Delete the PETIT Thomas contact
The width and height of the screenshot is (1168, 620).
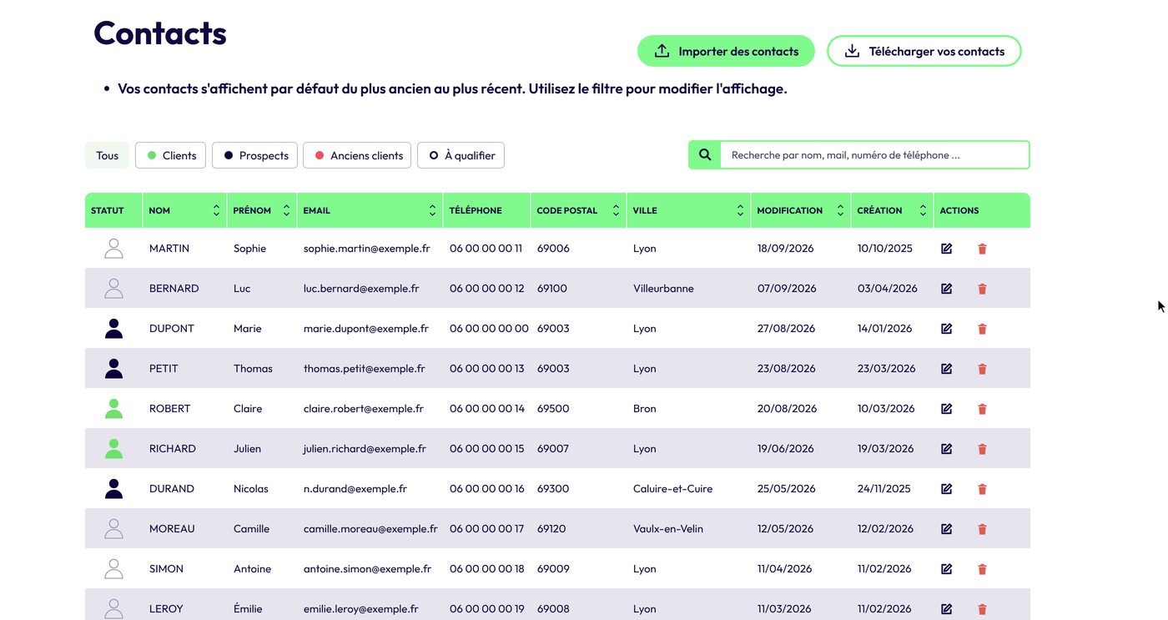(982, 369)
